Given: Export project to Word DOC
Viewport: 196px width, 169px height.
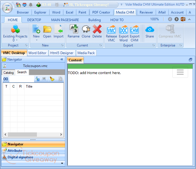Looking at the screenshot, I should tap(124, 33).
